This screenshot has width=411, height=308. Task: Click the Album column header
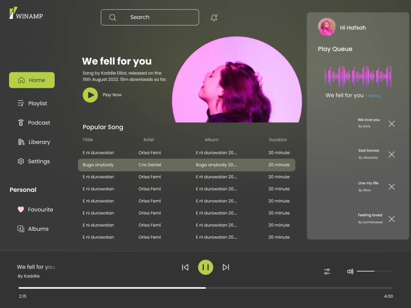(x=212, y=140)
